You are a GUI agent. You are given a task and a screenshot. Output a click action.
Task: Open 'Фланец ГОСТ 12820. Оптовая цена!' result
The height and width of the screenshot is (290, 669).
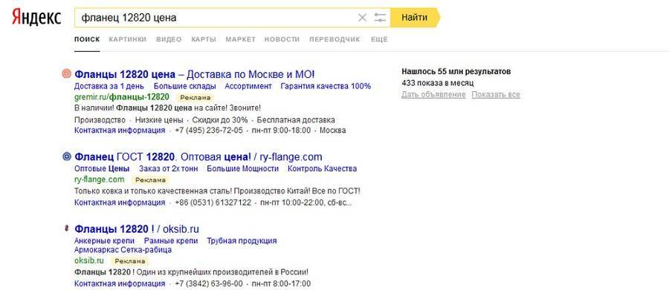point(198,156)
